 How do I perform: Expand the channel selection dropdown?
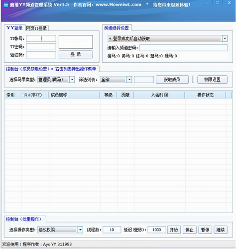(x=225, y=39)
